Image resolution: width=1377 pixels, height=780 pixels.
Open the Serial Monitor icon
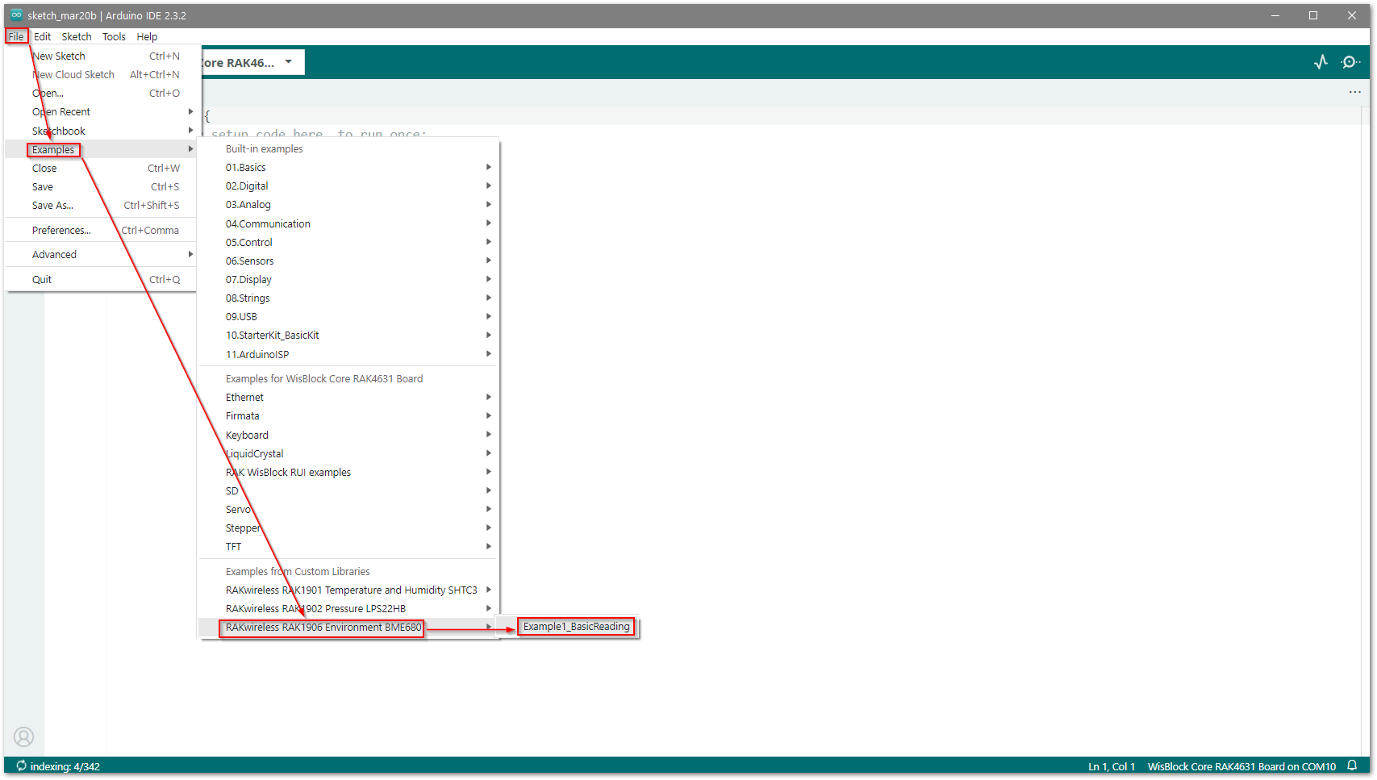[x=1350, y=62]
